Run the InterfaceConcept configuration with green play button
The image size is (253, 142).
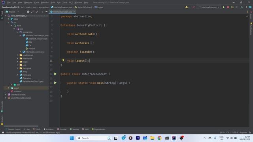[x=223, y=7]
